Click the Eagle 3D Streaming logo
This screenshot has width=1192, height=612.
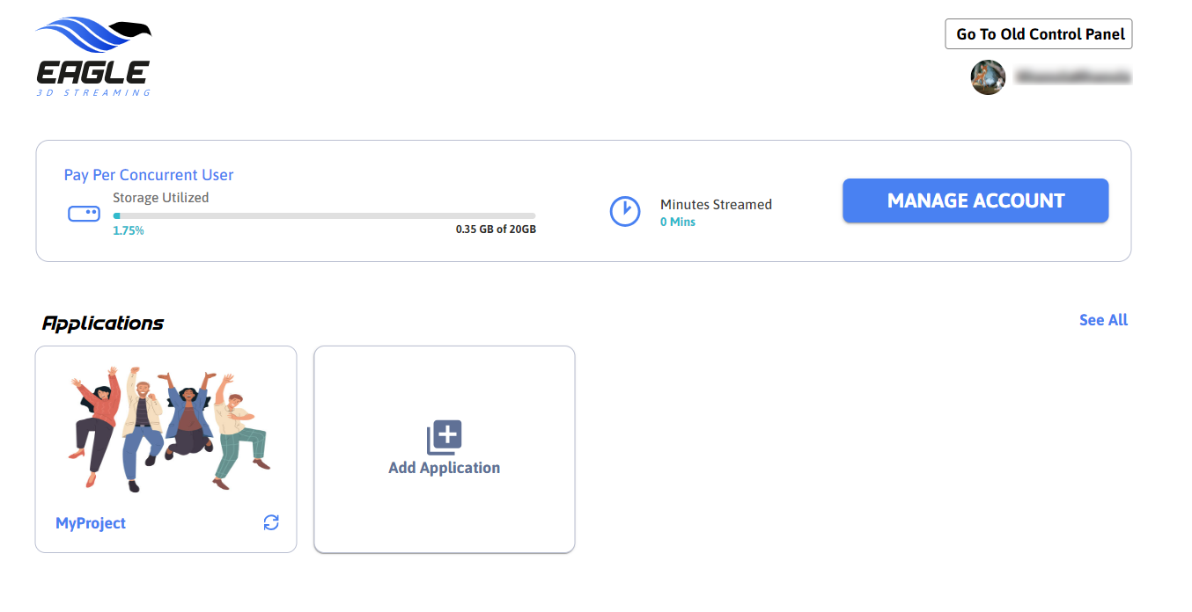coord(93,56)
